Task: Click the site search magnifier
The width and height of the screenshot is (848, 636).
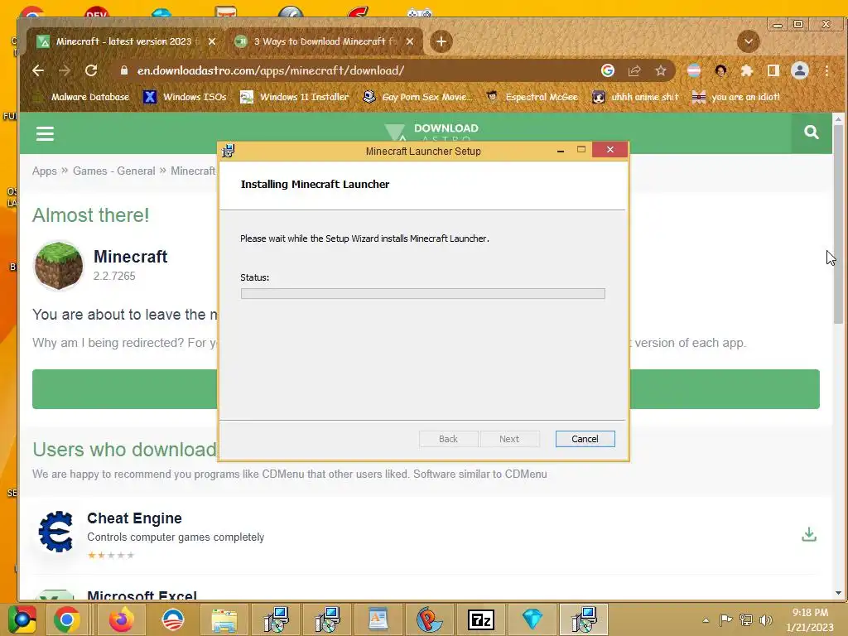Action: [x=812, y=132]
